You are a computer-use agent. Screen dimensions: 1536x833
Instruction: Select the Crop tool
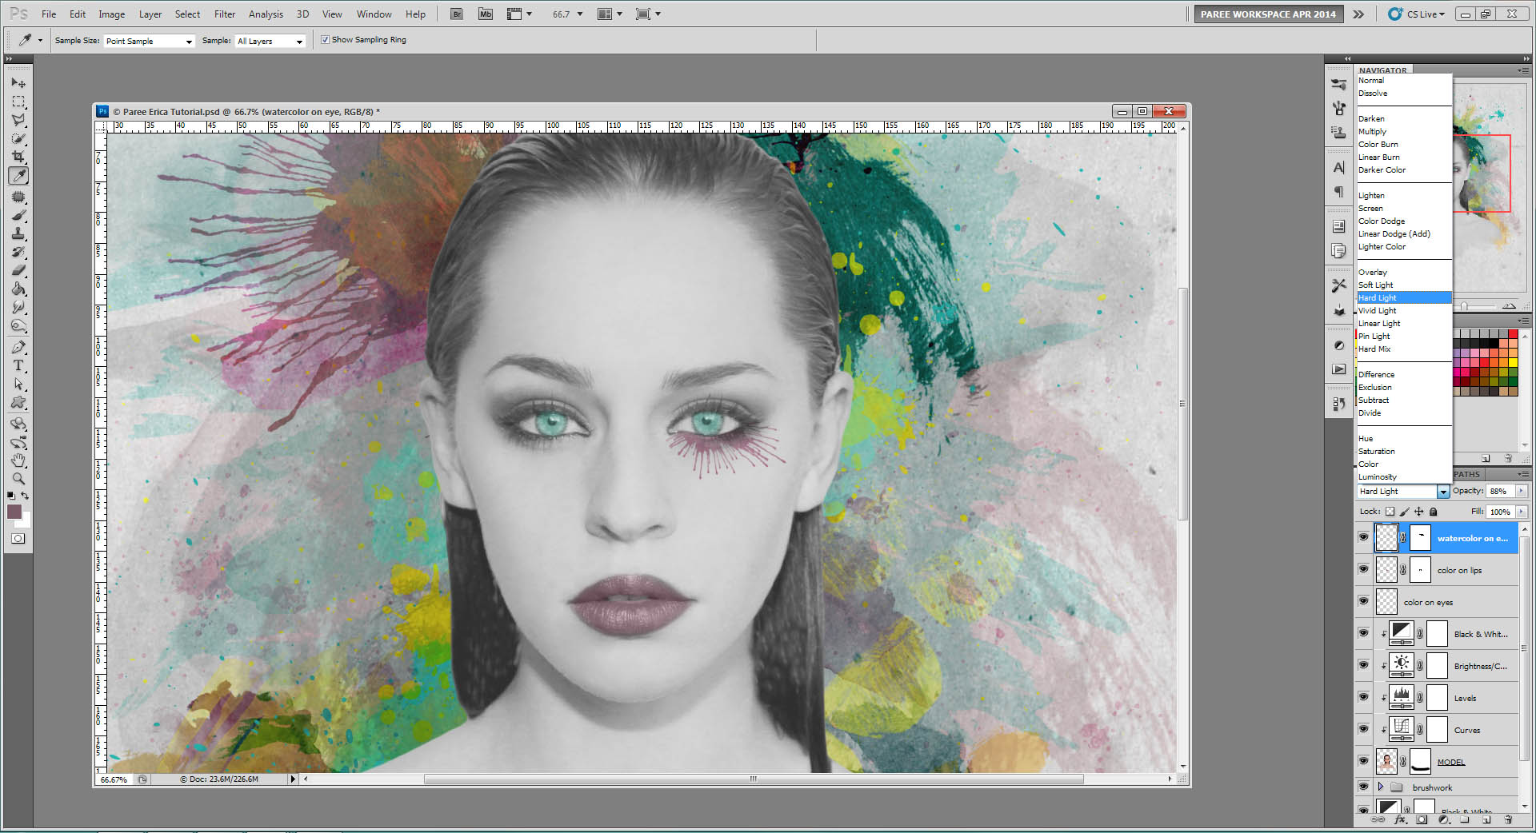tap(18, 157)
